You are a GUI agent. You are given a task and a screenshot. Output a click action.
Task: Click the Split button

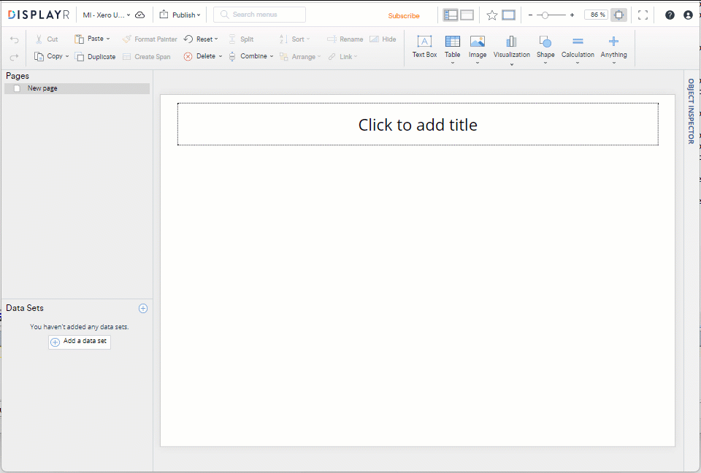coord(241,39)
